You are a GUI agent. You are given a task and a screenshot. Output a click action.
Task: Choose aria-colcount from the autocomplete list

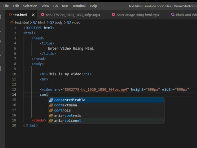[x=106, y=121]
